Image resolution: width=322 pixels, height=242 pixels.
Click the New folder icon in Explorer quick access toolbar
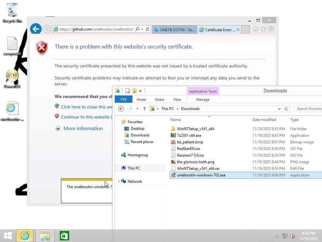click(x=135, y=91)
